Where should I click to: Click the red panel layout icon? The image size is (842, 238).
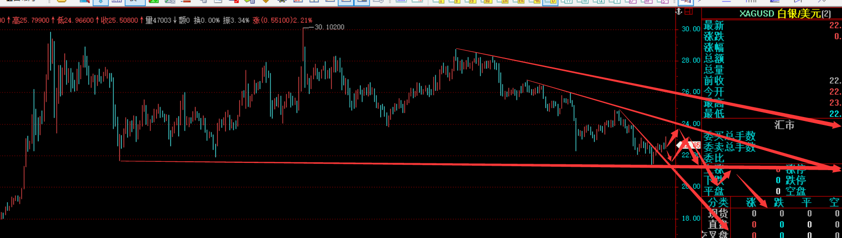[x=689, y=11]
